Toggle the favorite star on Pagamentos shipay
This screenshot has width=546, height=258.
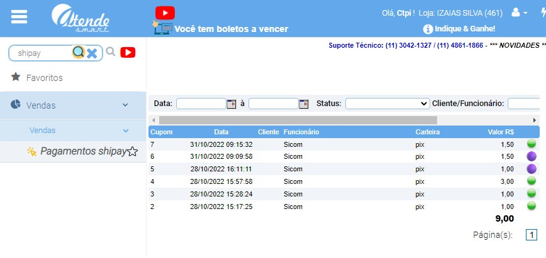click(133, 151)
